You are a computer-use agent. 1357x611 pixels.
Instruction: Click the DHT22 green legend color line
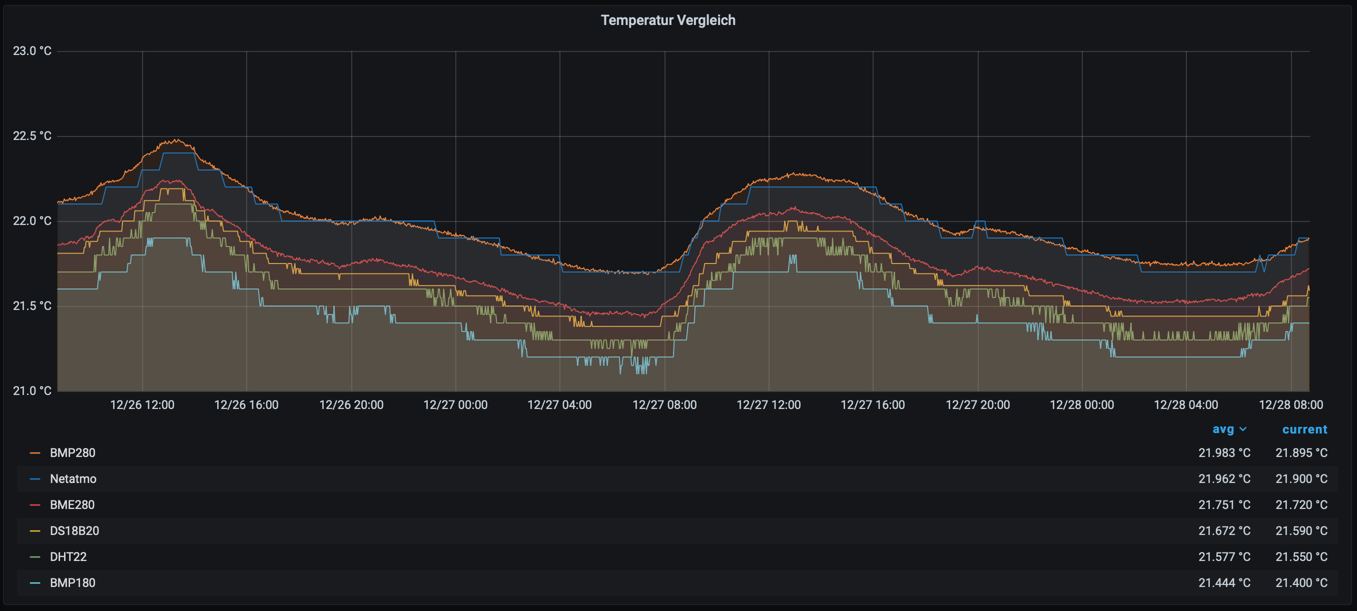tap(35, 557)
